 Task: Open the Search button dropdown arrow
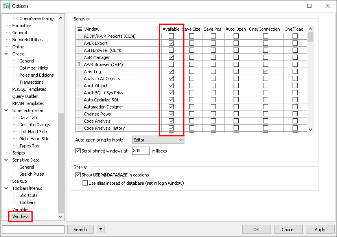point(101,229)
